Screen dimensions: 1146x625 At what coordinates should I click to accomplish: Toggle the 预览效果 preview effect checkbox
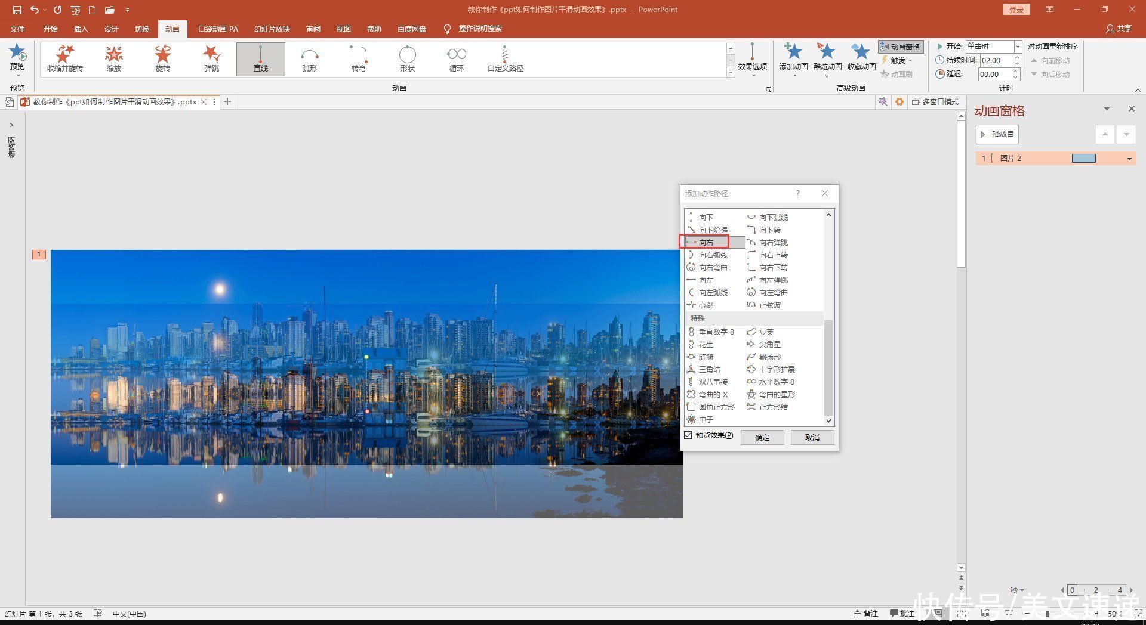coord(688,435)
